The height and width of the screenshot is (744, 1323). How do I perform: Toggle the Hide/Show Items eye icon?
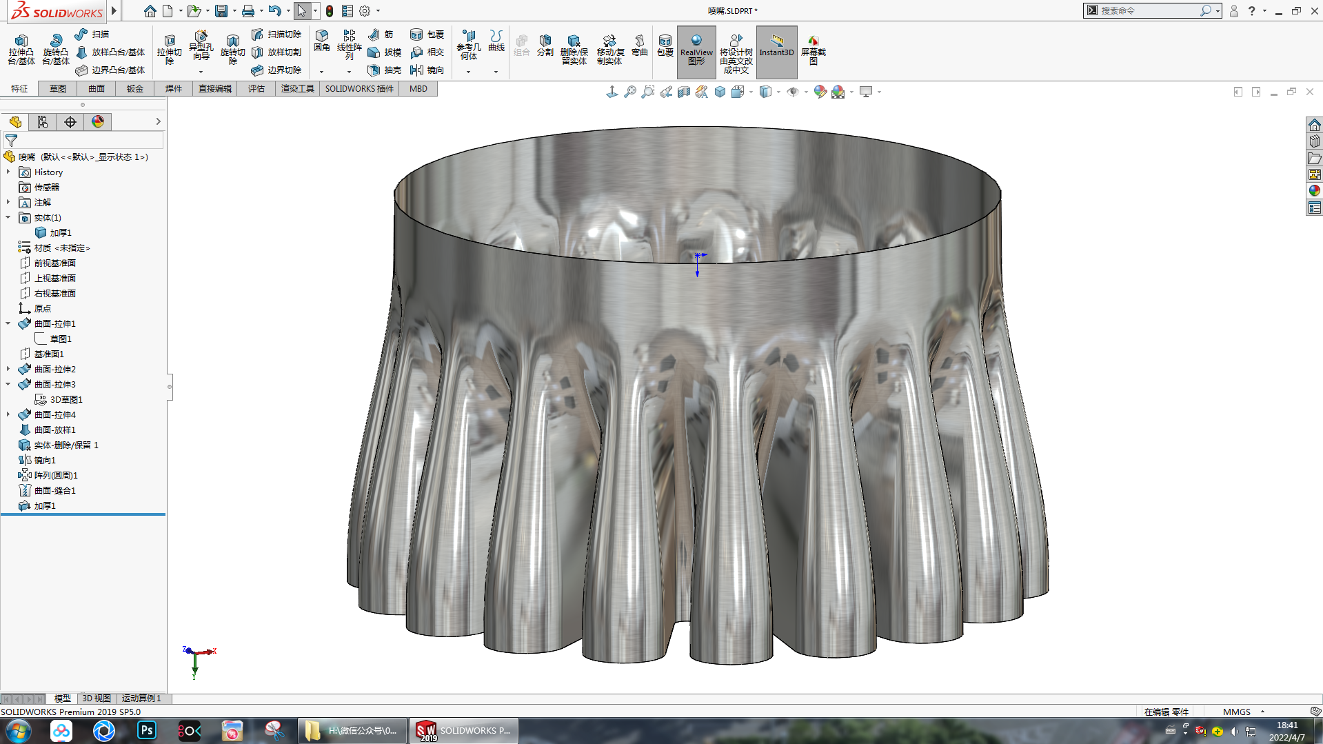[x=793, y=92]
